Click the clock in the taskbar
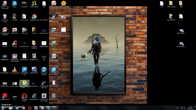Viewport: 196px width, 110px height. 190,108
